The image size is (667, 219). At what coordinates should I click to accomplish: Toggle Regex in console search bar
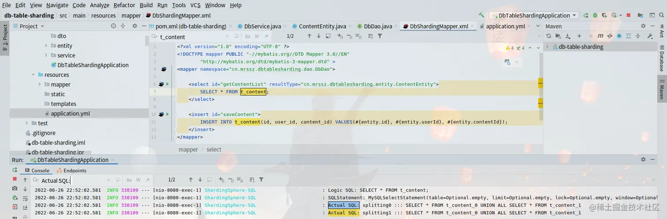pyautogui.click(x=147, y=180)
